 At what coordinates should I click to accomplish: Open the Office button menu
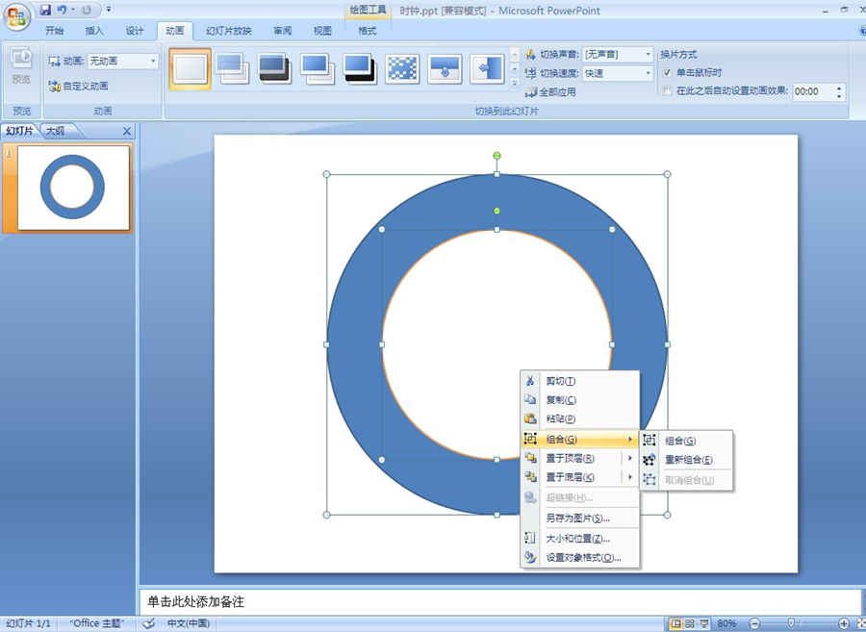[x=16, y=16]
